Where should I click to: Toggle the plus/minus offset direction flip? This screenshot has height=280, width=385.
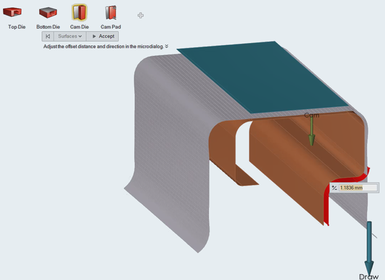pyautogui.click(x=334, y=188)
